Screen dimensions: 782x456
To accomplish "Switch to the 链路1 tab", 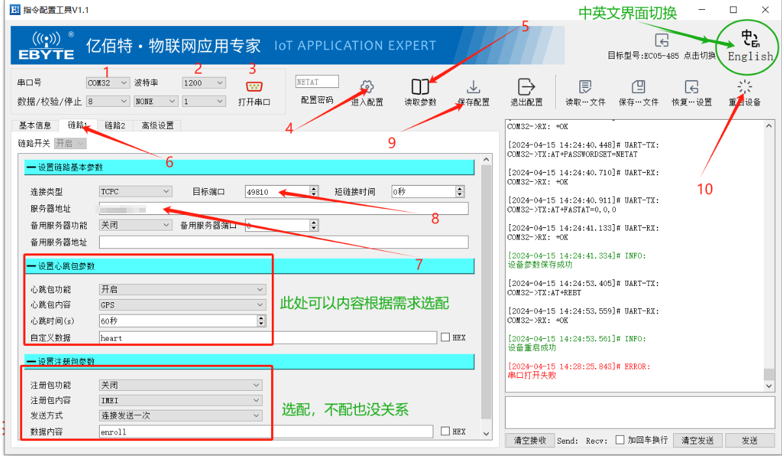I will (78, 124).
